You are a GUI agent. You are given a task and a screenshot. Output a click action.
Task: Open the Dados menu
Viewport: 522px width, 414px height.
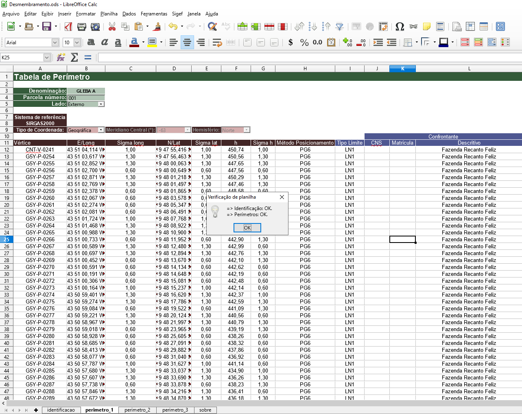(x=129, y=14)
